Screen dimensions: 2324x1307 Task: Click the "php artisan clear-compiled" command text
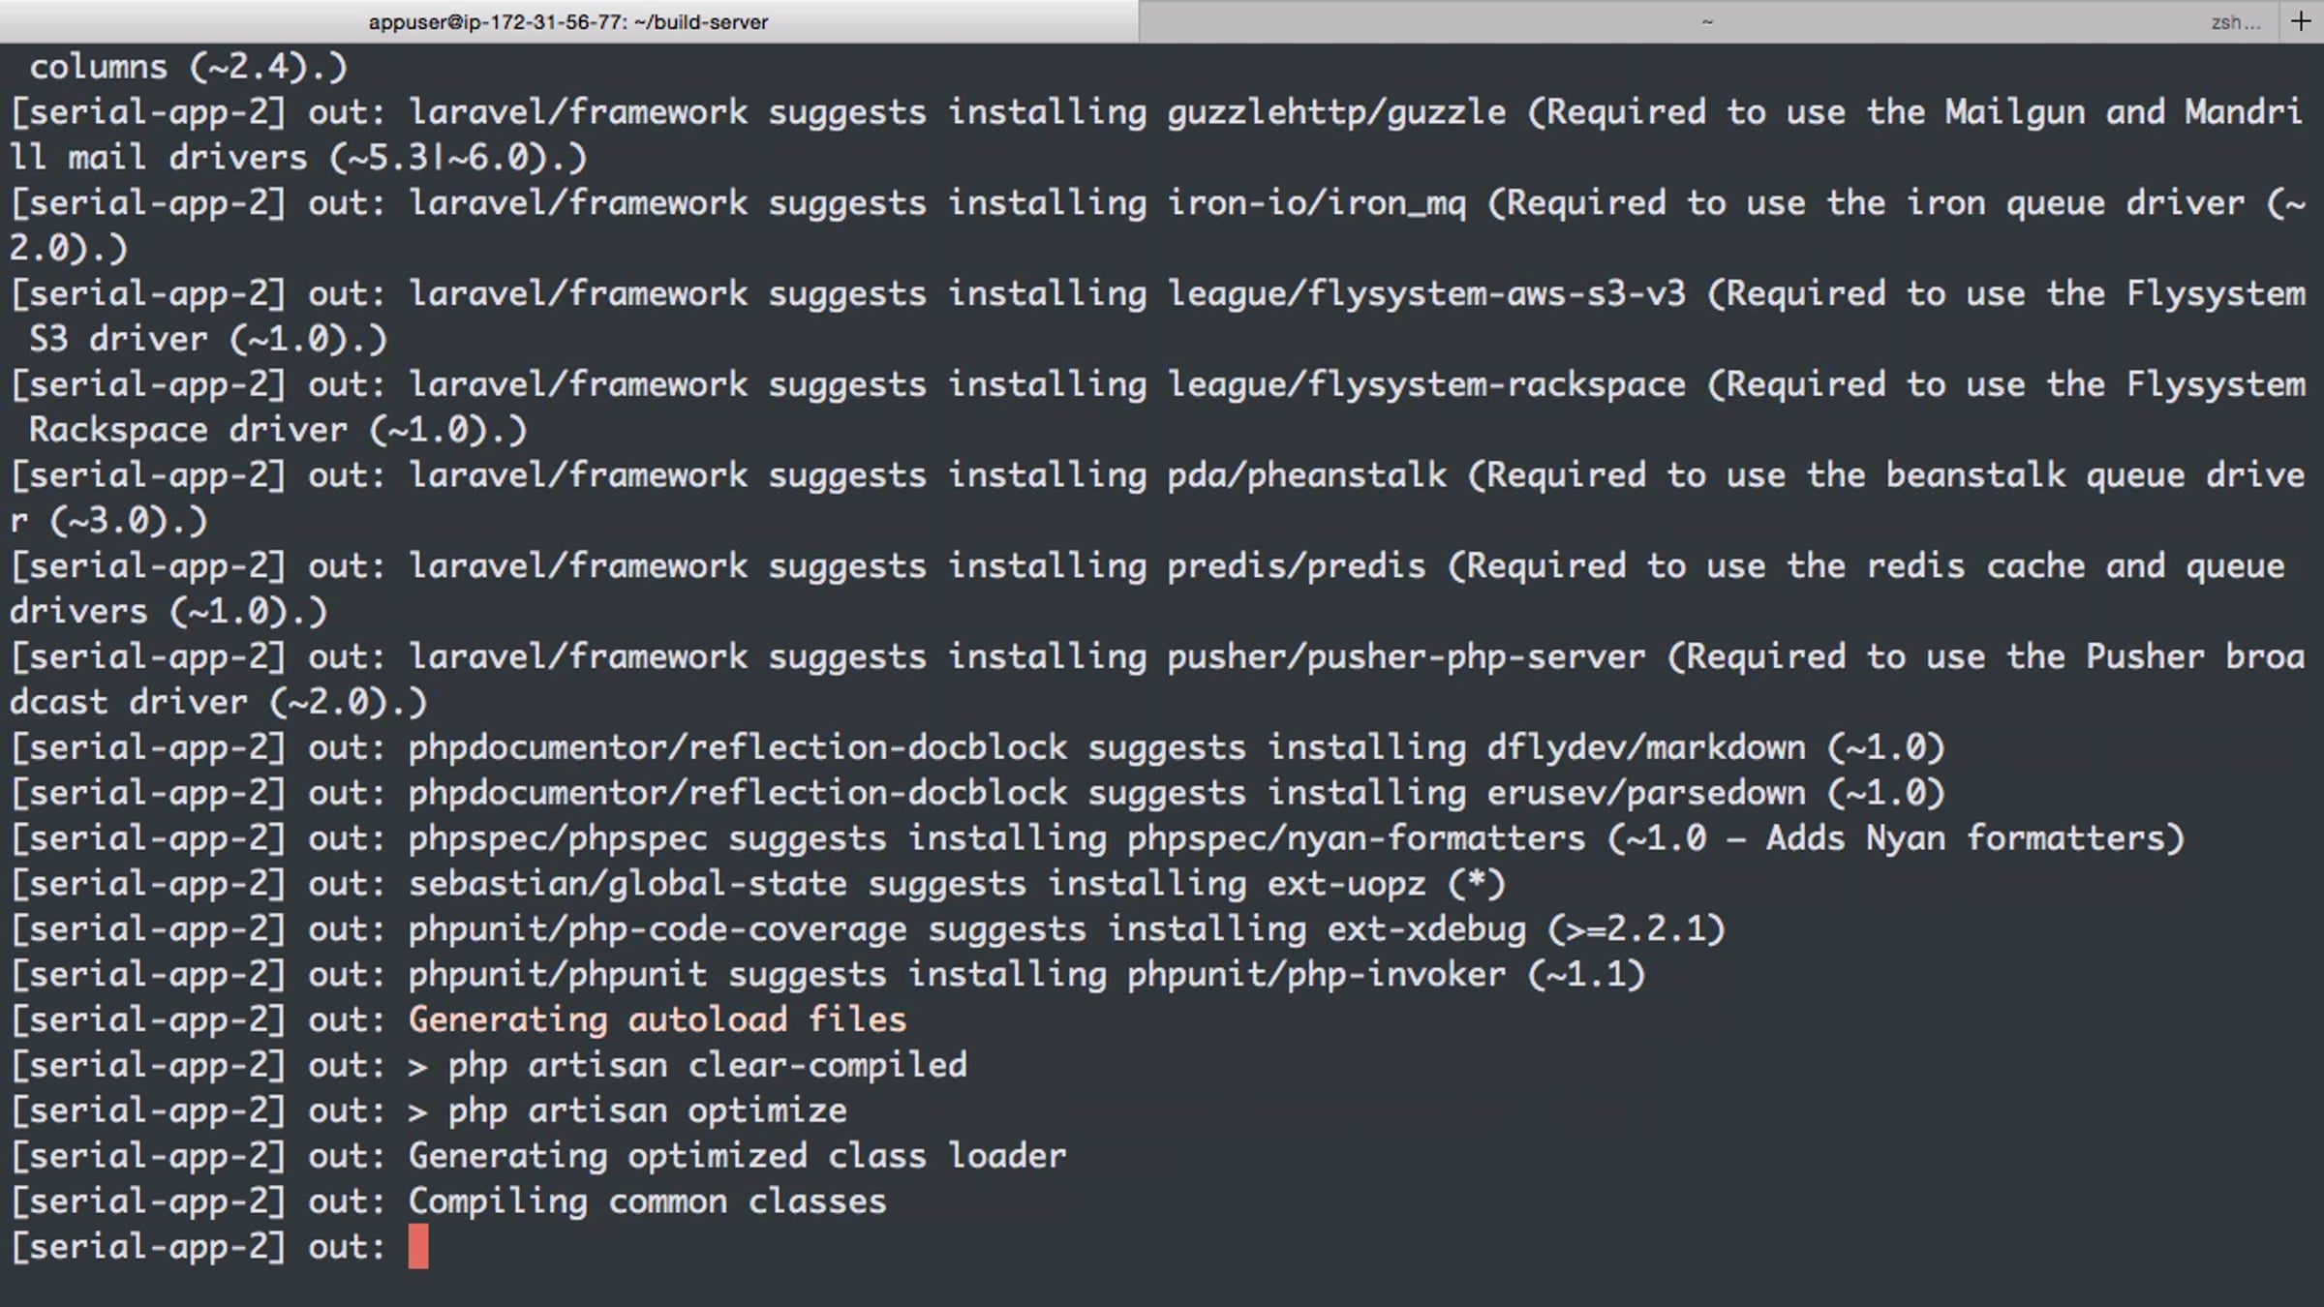pos(707,1065)
